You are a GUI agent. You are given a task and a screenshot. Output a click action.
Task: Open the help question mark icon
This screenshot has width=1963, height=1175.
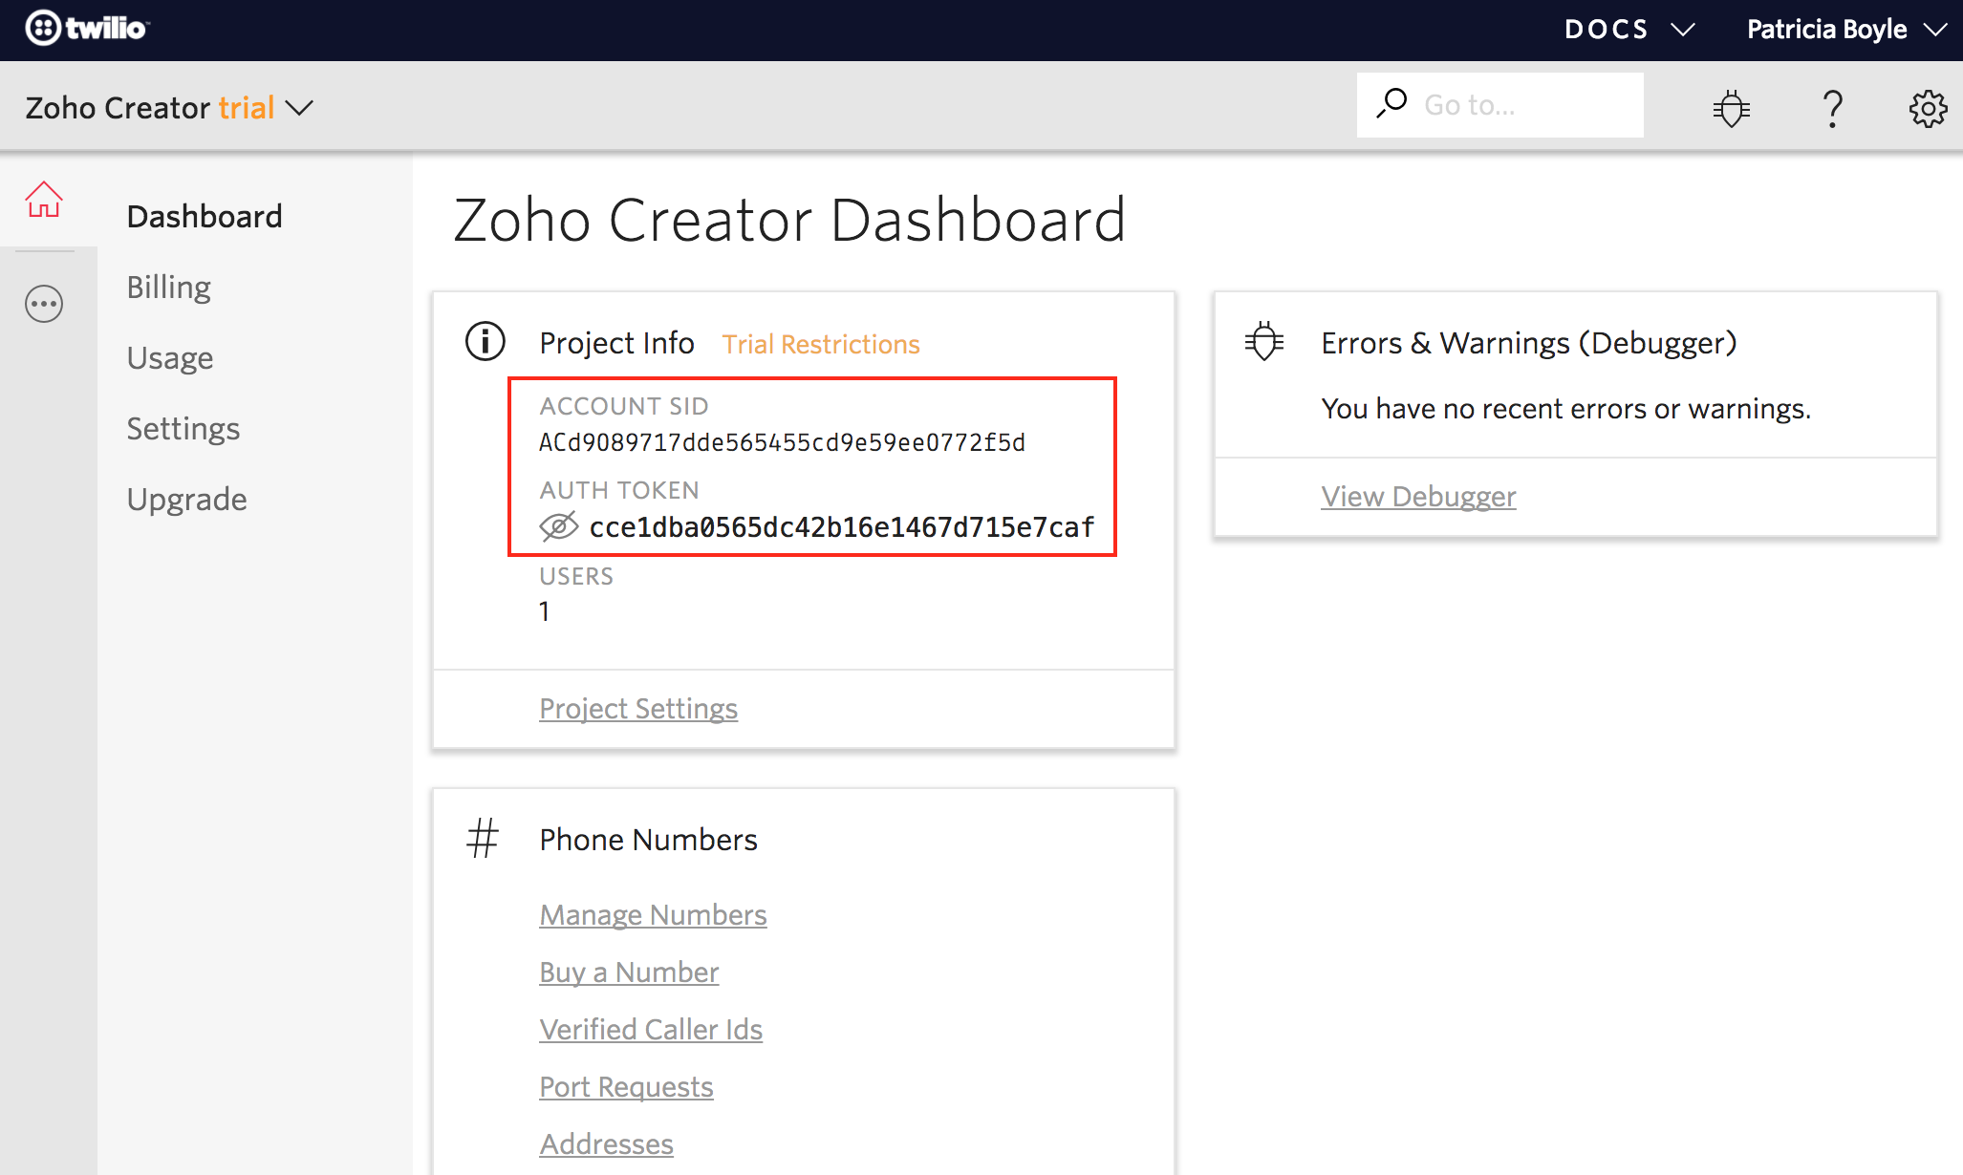1831,108
